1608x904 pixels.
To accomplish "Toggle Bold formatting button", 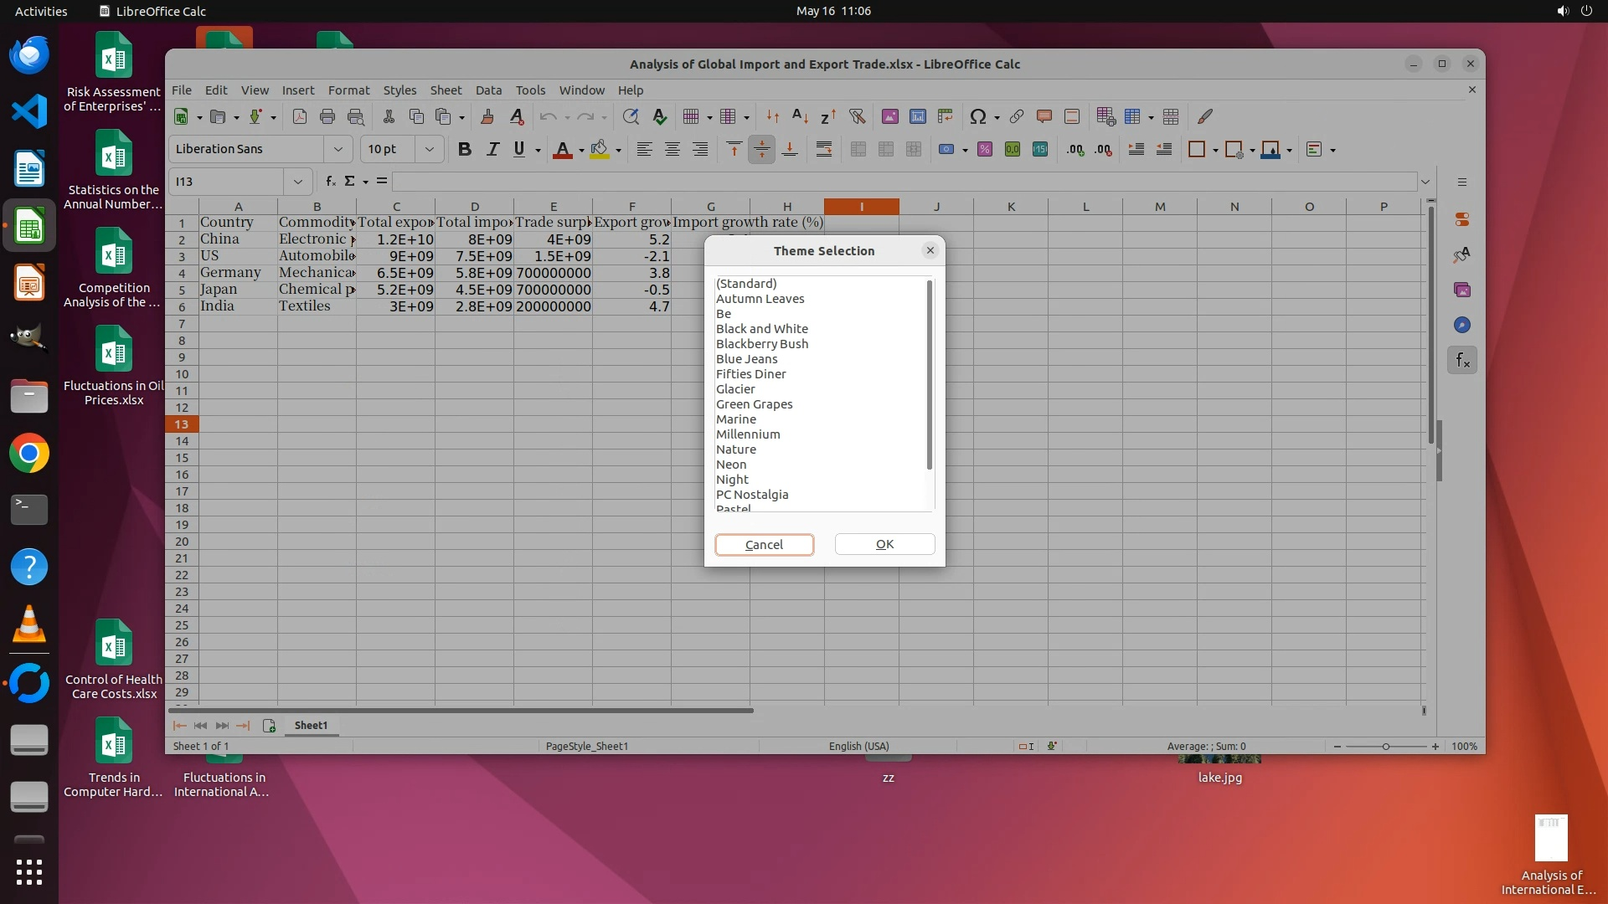I will point(465,149).
